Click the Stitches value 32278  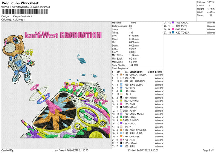210,3
